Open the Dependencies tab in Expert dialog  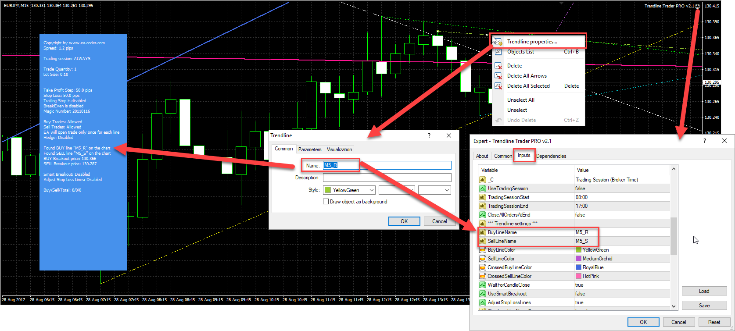[551, 156]
